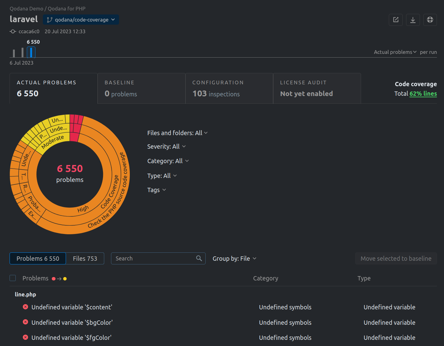Click error icon beside '$content' problem
The width and height of the screenshot is (444, 346).
pyautogui.click(x=26, y=307)
